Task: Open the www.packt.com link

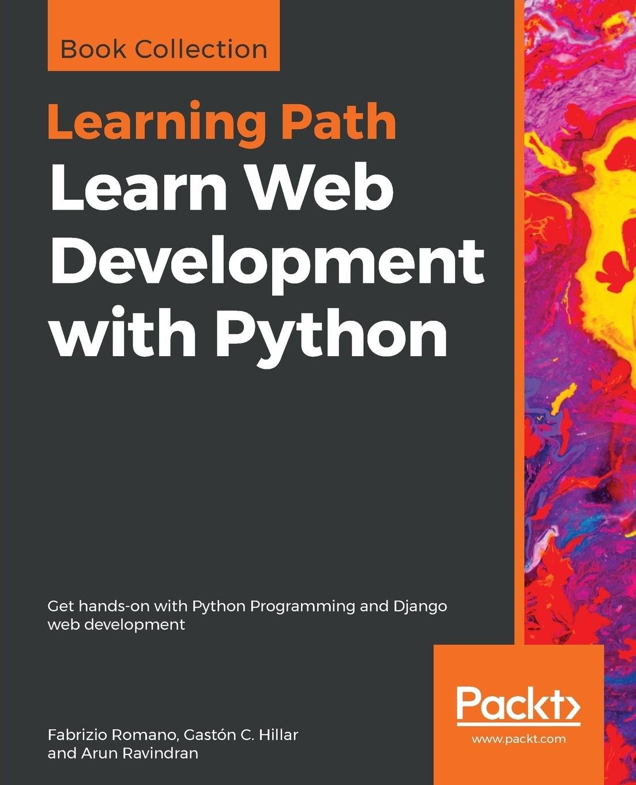Action: [x=518, y=739]
